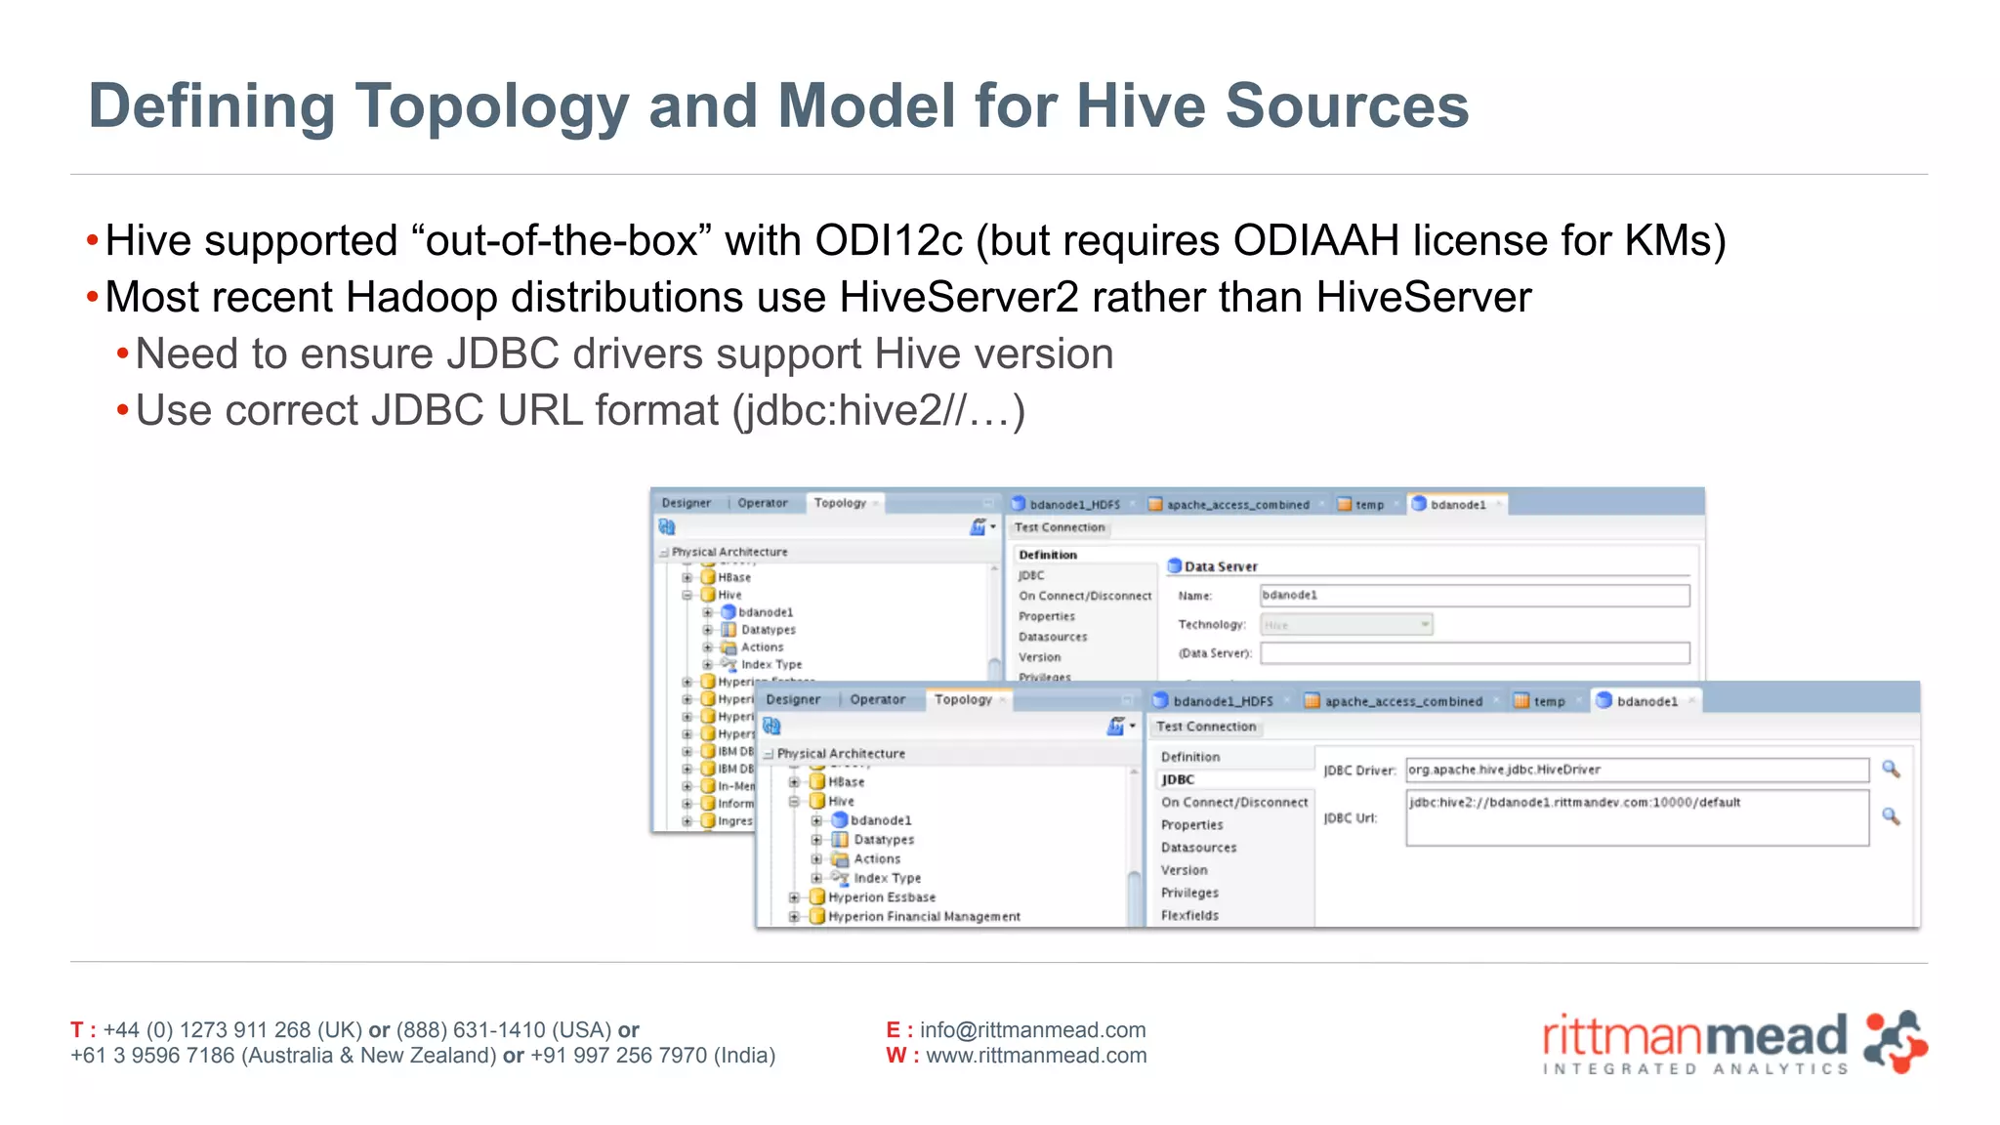Click JDBC Driver input field
Viewport: 2000px width, 1125px height.
click(1637, 770)
